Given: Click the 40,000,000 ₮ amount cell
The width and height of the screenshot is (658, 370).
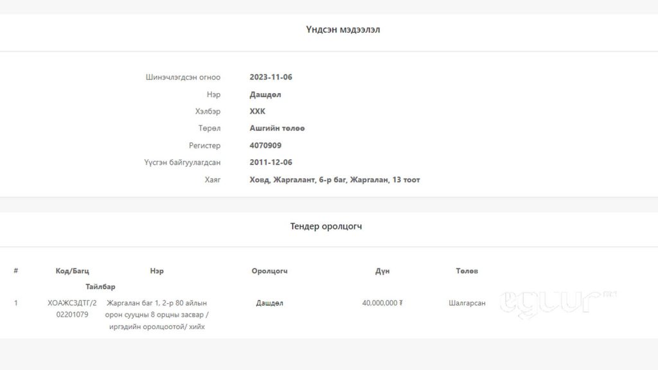Looking at the screenshot, I should pos(382,303).
